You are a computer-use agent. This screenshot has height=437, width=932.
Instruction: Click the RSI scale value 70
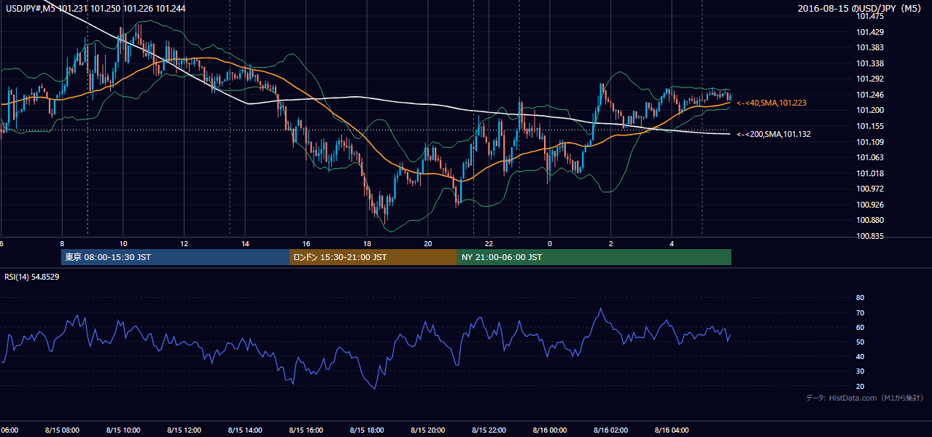(x=860, y=312)
